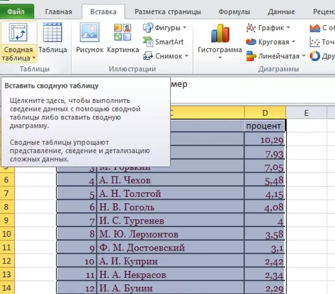Click the cell Н. А. Некрасов
This screenshot has width=335, height=294.
(x=170, y=274)
